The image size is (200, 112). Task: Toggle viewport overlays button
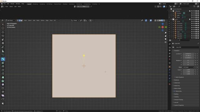(x=151, y=21)
